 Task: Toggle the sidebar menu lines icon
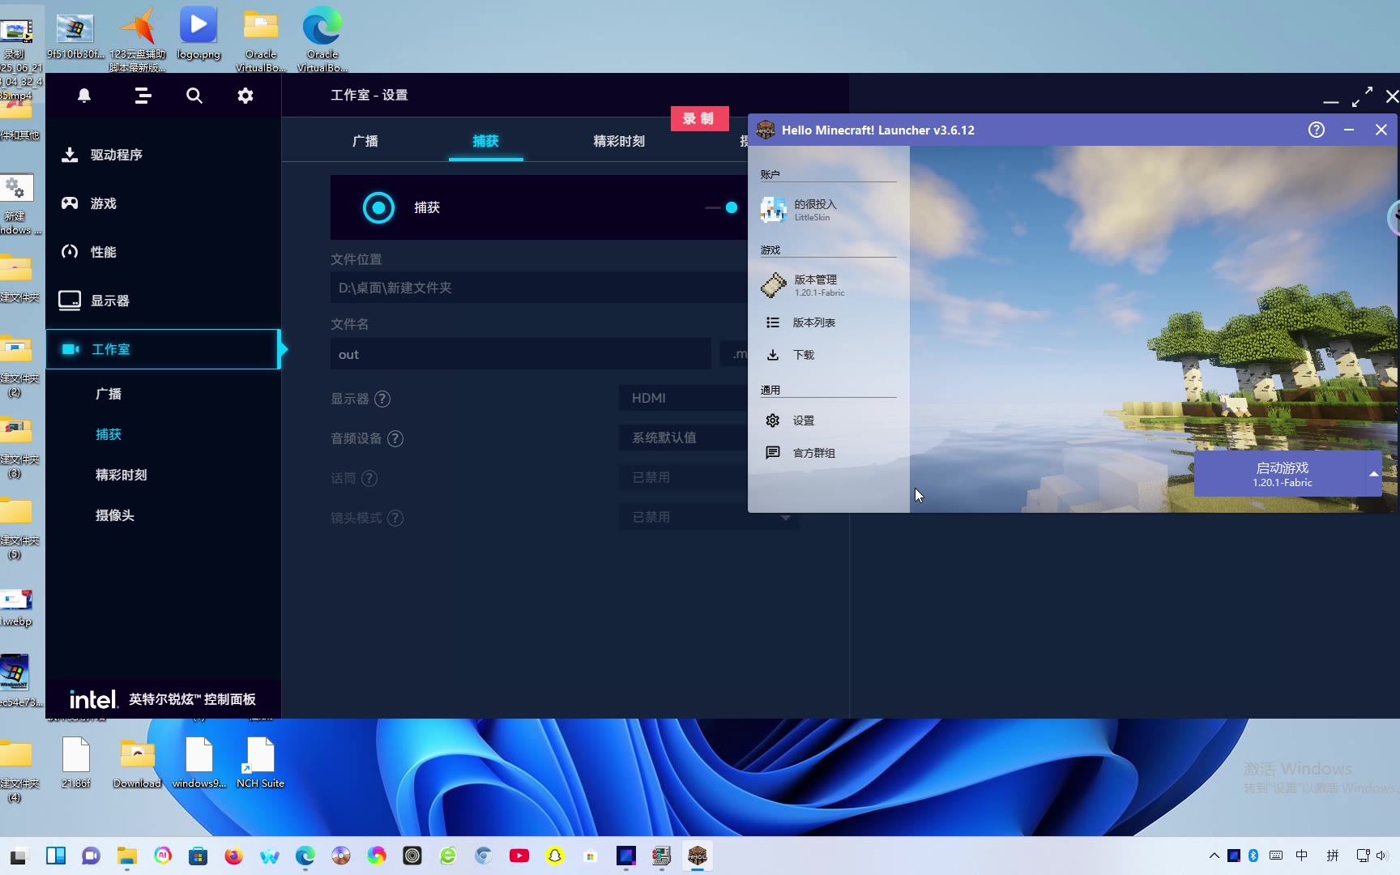click(143, 96)
